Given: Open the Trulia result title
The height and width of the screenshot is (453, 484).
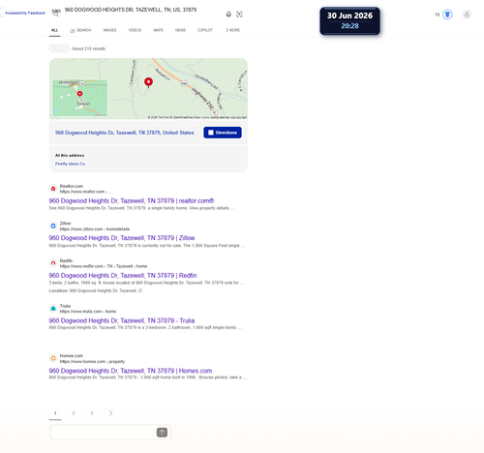Looking at the screenshot, I should pyautogui.click(x=122, y=320).
